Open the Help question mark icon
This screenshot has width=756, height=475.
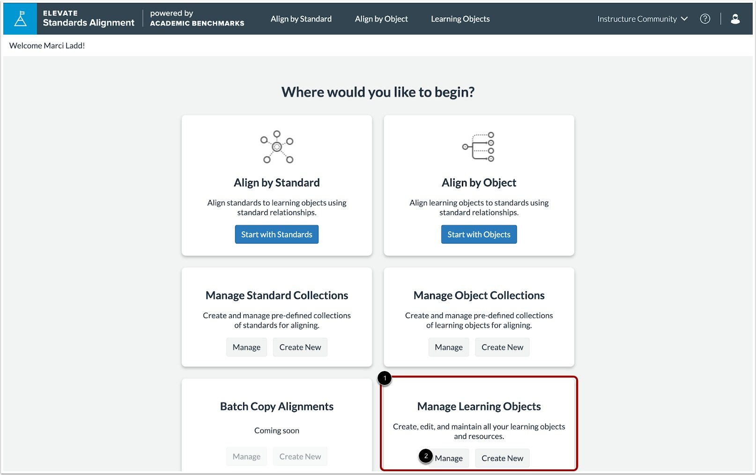pyautogui.click(x=705, y=19)
